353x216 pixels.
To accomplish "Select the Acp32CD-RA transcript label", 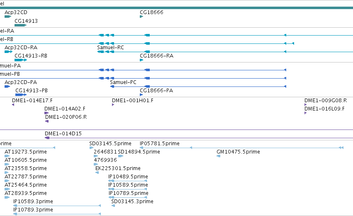I will 21,47.
